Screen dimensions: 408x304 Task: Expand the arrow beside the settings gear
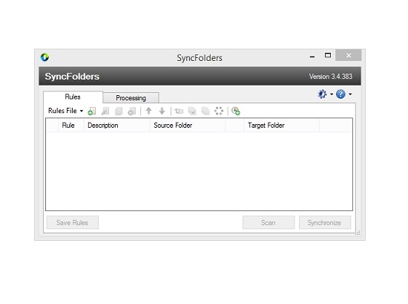tap(332, 94)
